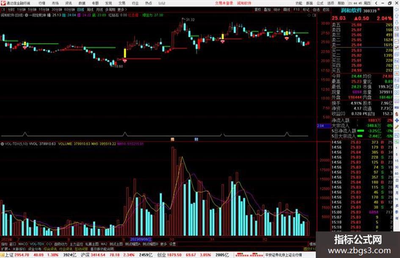Switch to the 60分钟 chart period
Screen dimensions: 400x258
(x=69, y=9)
